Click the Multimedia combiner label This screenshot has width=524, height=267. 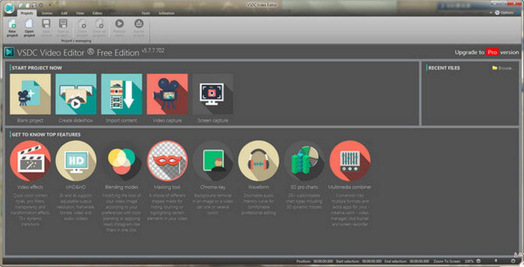[350, 187]
